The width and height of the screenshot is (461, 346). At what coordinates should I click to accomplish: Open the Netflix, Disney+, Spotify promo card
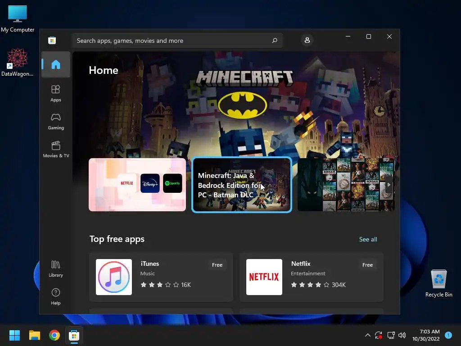[137, 184]
